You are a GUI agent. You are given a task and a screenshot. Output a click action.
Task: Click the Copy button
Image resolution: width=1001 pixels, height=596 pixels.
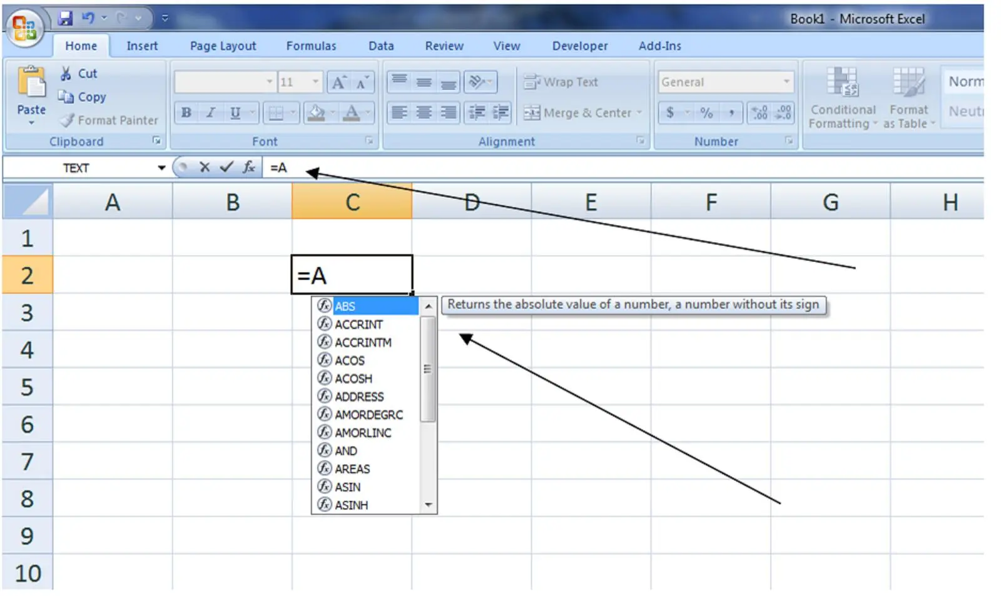click(x=82, y=97)
